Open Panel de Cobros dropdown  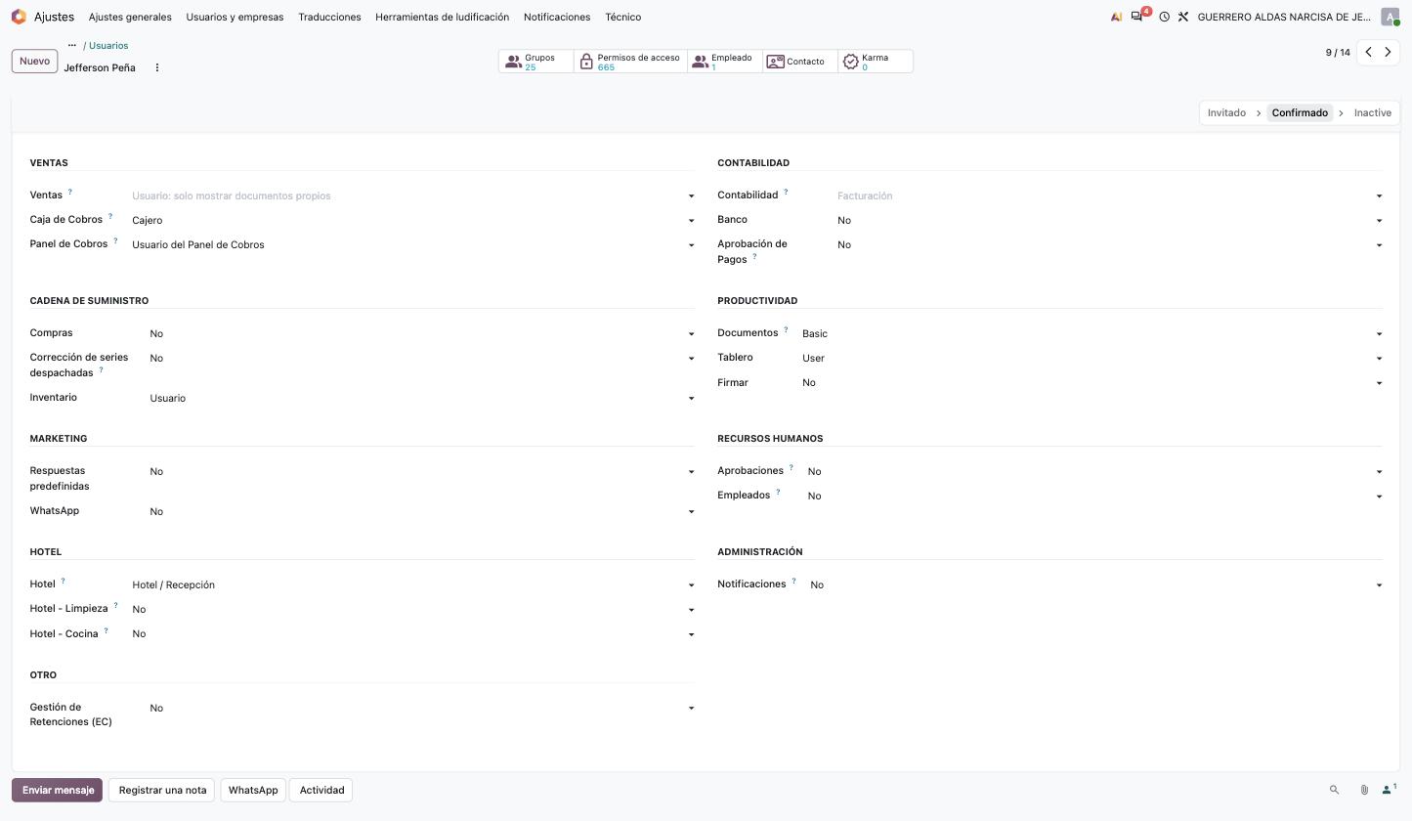pyautogui.click(x=413, y=244)
